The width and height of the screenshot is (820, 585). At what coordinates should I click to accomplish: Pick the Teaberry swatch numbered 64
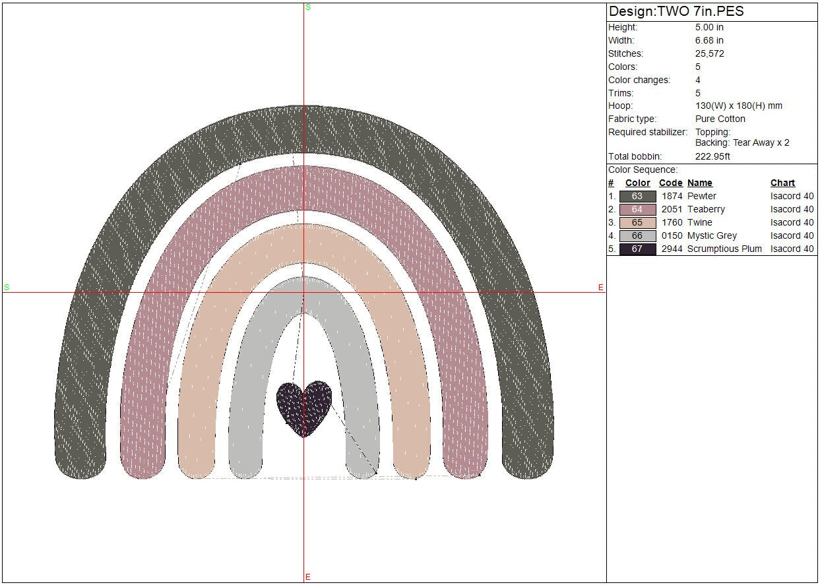click(637, 209)
